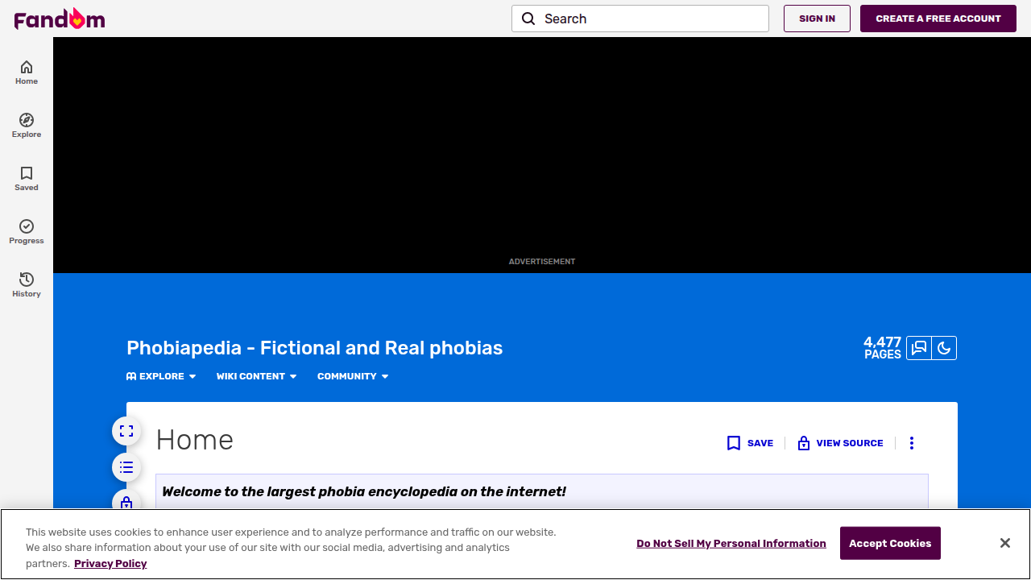Click the 4,477 pages counter
Viewport: 1031px width, 580px height.
coord(882,348)
